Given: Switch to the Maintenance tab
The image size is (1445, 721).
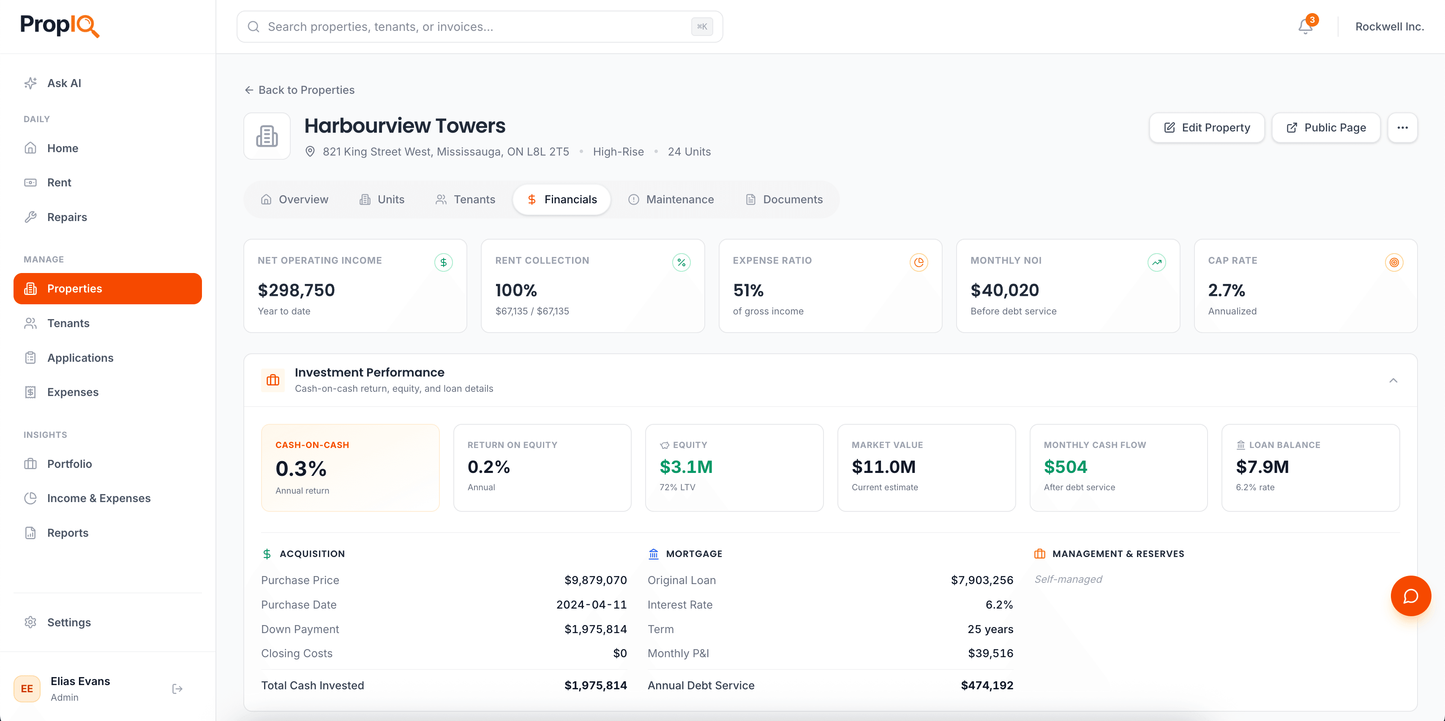Looking at the screenshot, I should [x=671, y=199].
